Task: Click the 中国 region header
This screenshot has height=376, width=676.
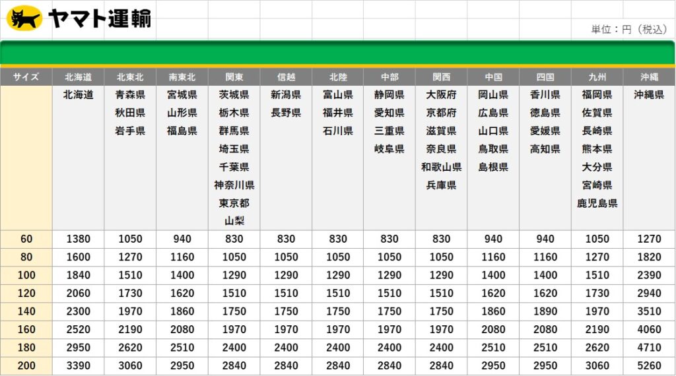Action: click(493, 77)
